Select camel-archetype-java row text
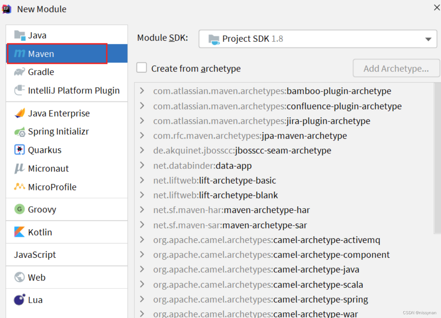 [x=256, y=269]
